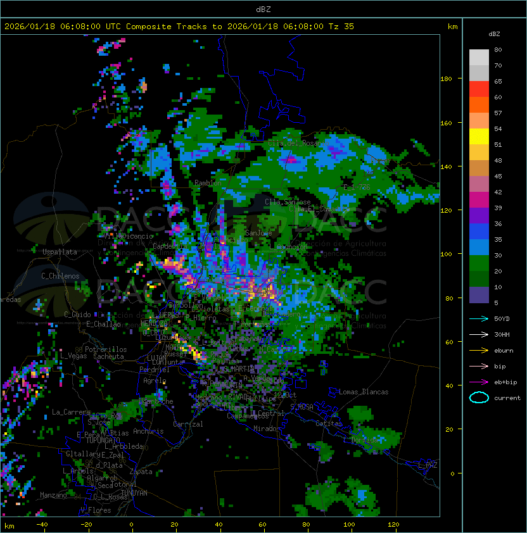Click the cyan 50YD arrow in legend

coord(479,318)
